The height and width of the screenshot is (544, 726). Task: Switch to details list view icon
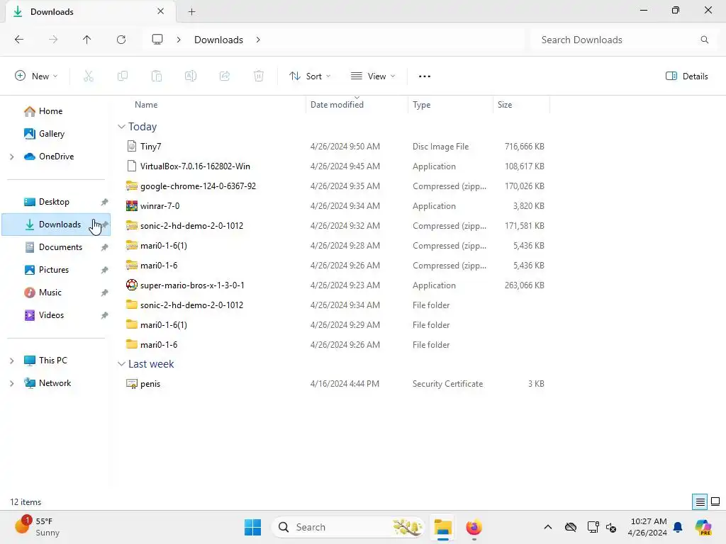click(700, 502)
